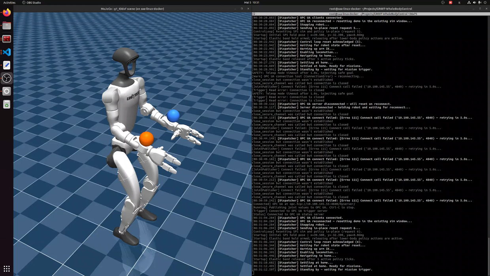Click 'Control loop reset acknowledged (5).' line
Image resolution: width=490 pixels, height=276 pixels.
point(307,42)
